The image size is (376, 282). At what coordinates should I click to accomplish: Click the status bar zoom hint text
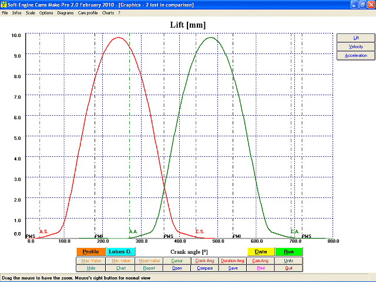point(76,278)
